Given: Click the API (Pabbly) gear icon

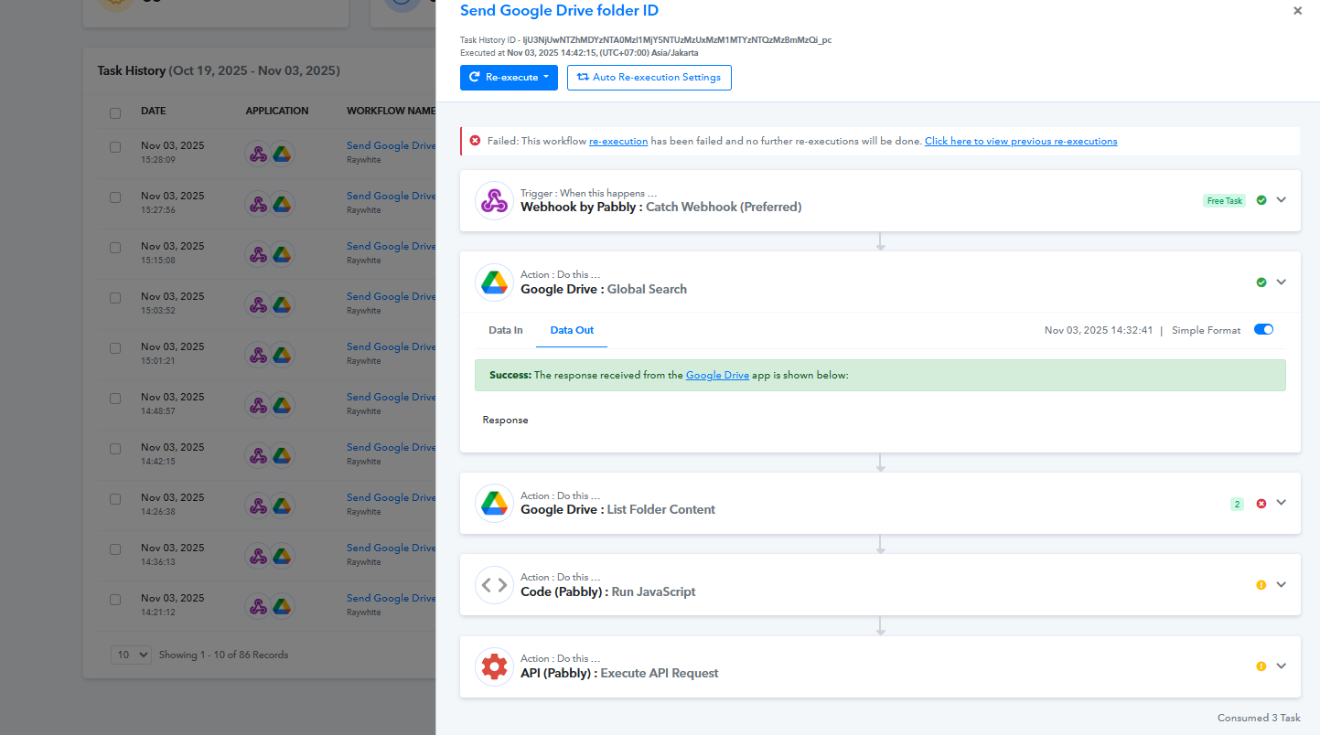Looking at the screenshot, I should [x=494, y=666].
